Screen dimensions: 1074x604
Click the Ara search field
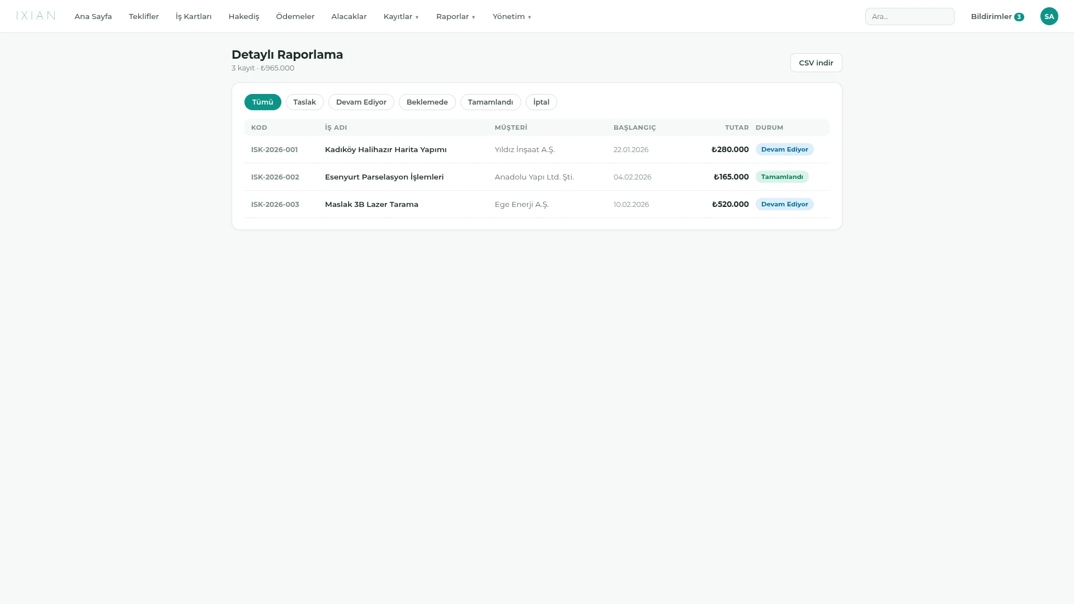pyautogui.click(x=910, y=16)
